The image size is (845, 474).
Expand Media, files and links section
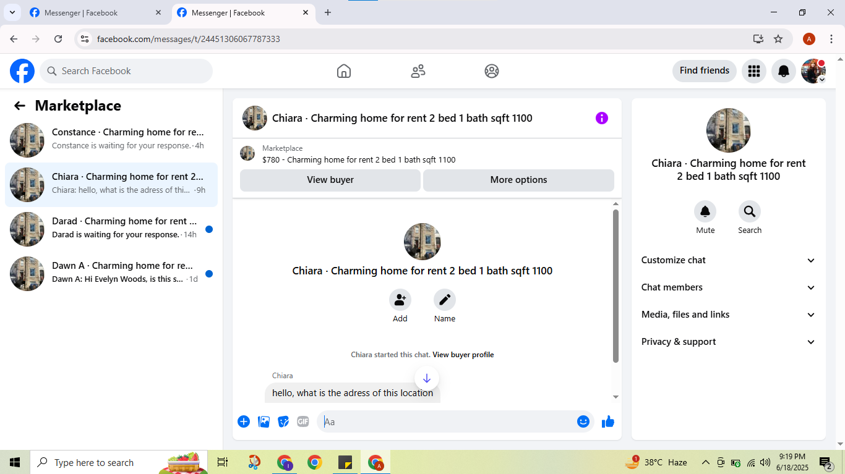[x=729, y=315]
